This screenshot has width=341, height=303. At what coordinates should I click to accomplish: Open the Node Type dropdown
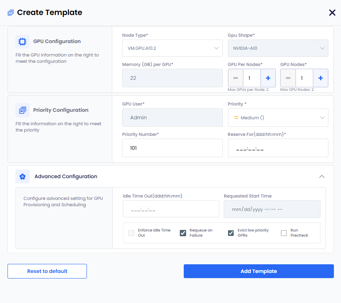(172, 49)
